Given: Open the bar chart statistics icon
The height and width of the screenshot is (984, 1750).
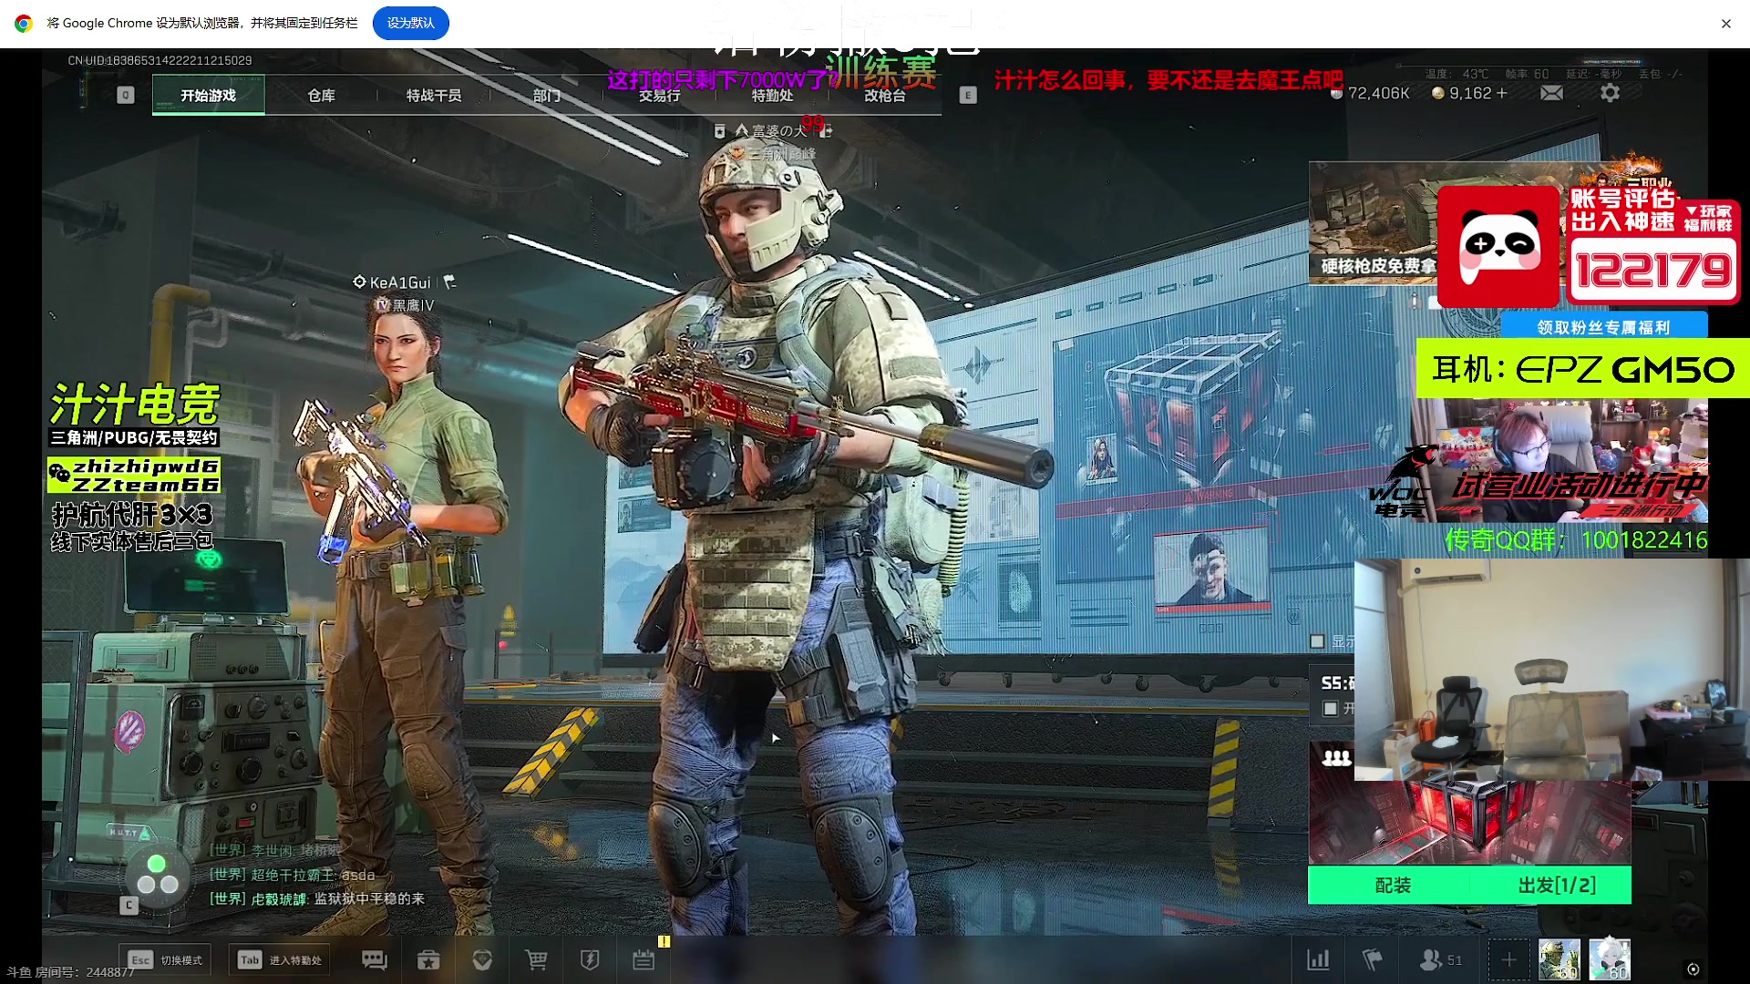Looking at the screenshot, I should point(1318,959).
